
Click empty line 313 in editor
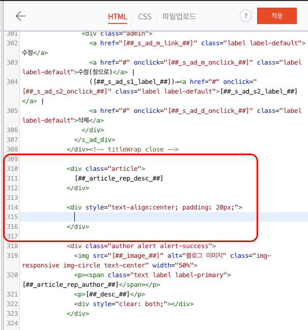164,198
